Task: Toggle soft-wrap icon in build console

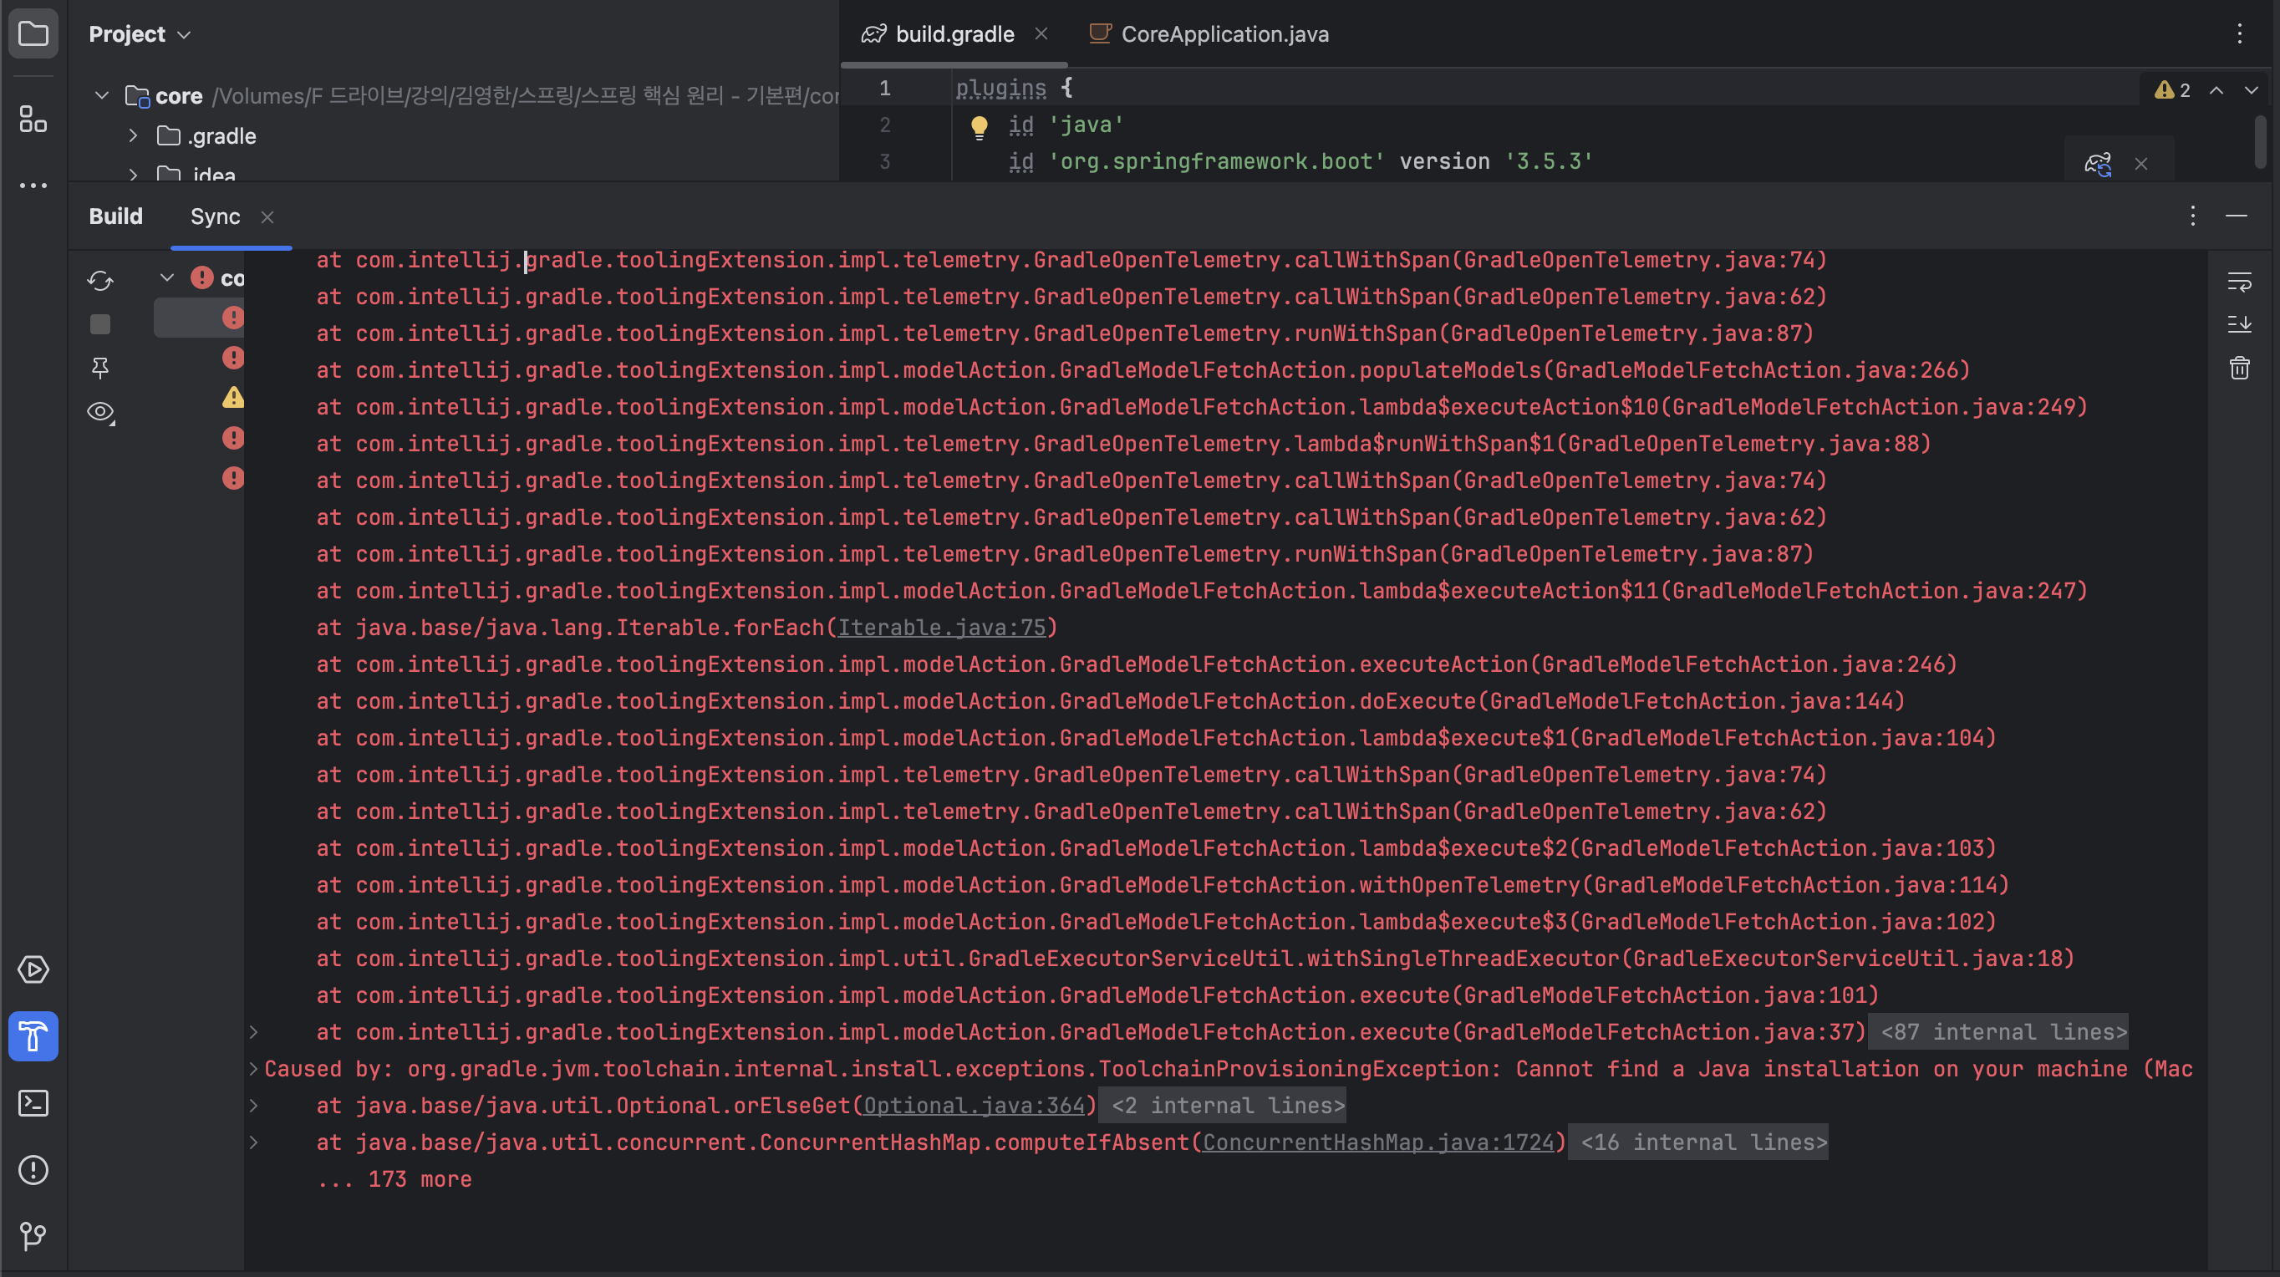Action: click(2239, 282)
